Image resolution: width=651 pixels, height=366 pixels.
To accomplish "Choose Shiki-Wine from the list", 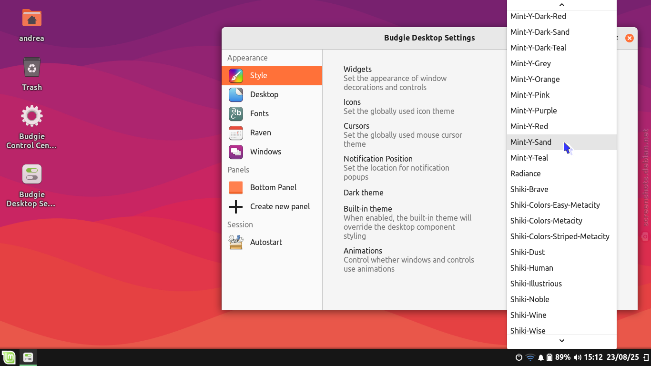I will 562,315.
